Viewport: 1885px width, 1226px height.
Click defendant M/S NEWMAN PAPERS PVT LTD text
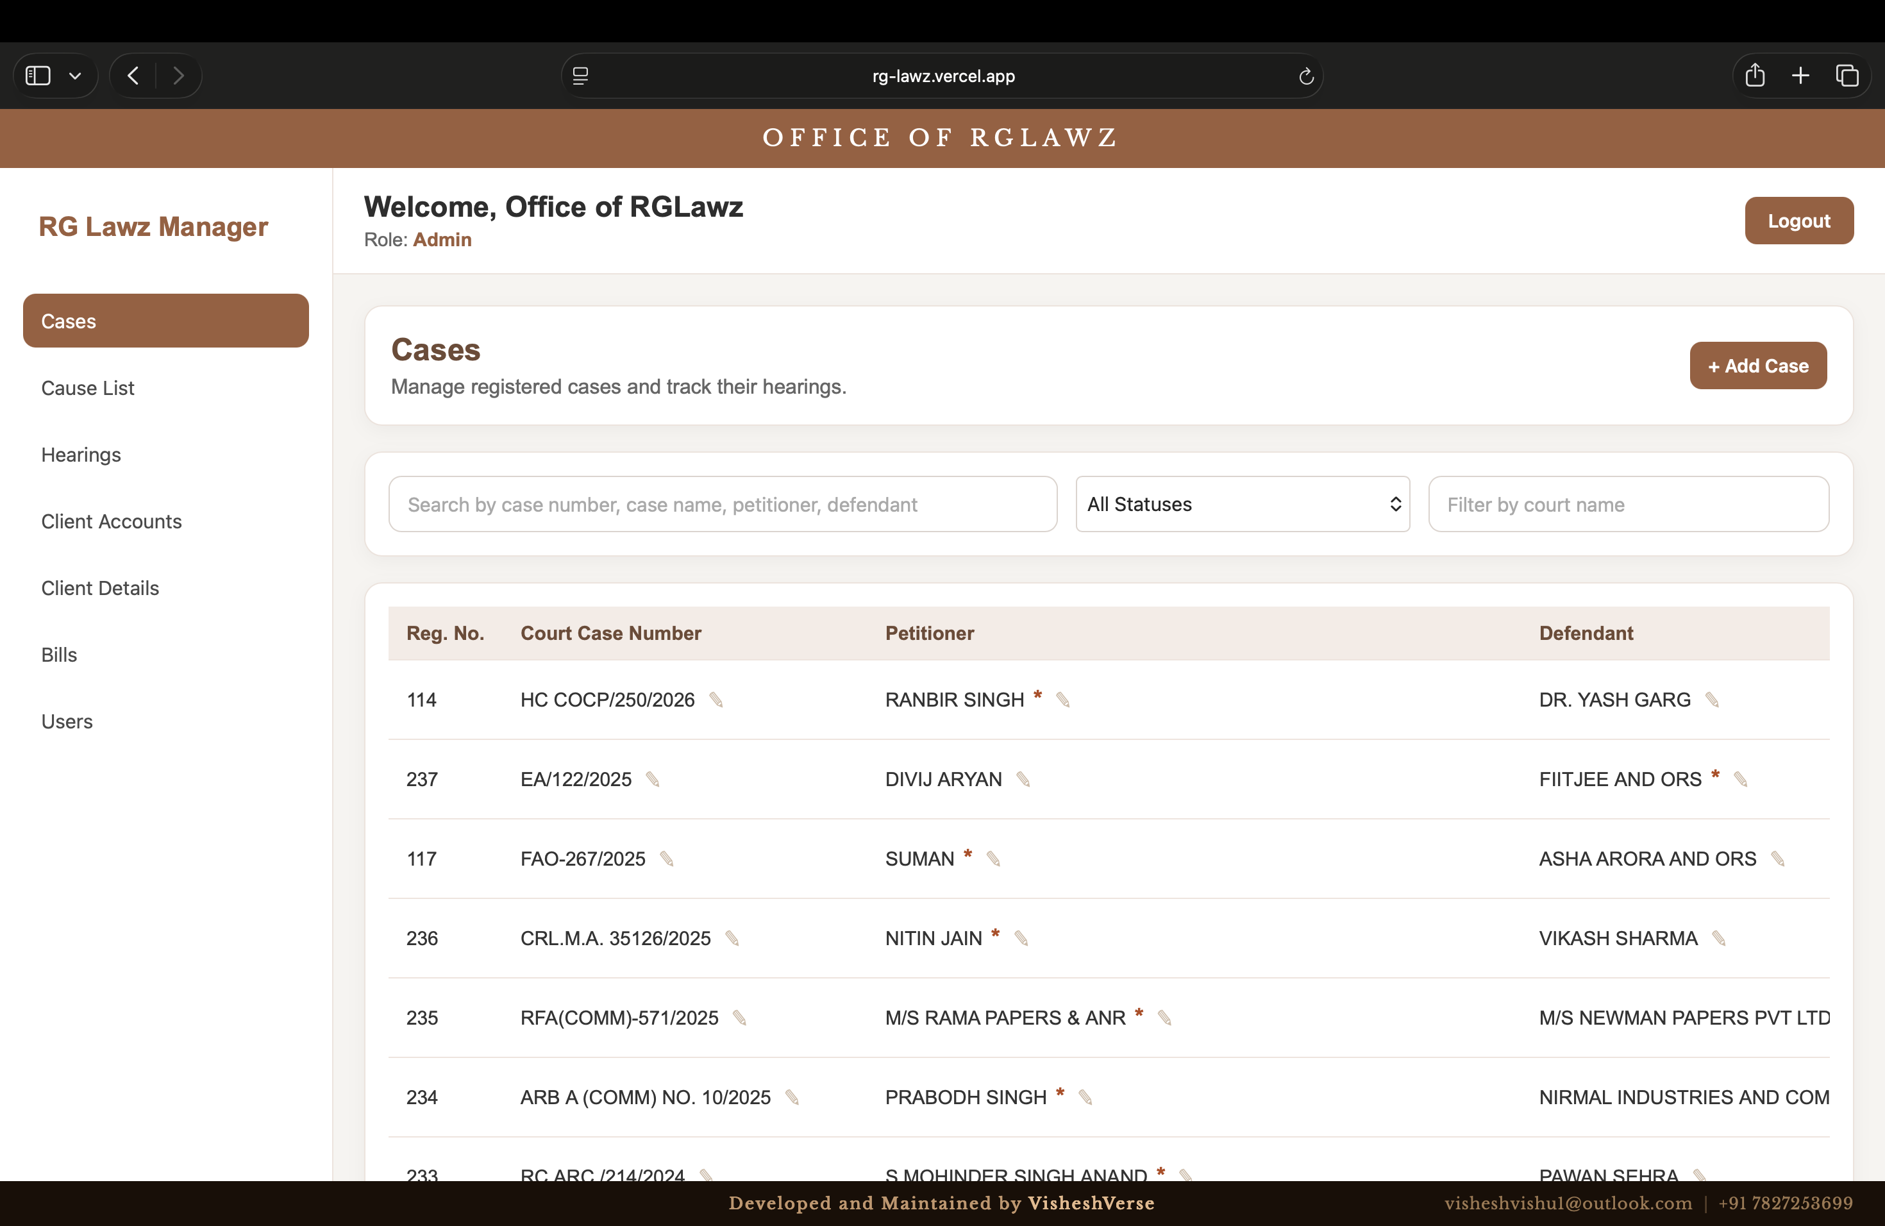(1684, 1018)
